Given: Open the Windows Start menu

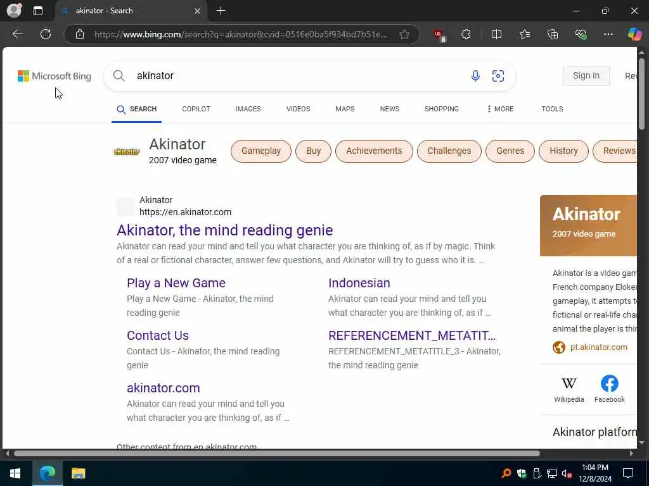Looking at the screenshot, I should pyautogui.click(x=15, y=473).
